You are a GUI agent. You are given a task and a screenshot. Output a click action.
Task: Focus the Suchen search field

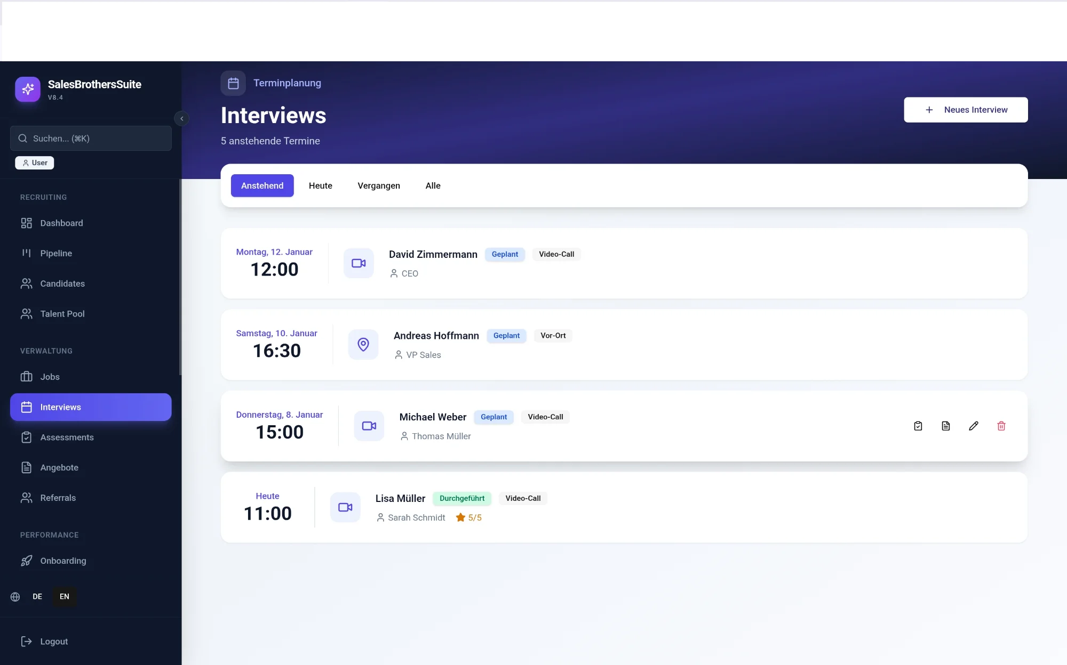pos(91,139)
